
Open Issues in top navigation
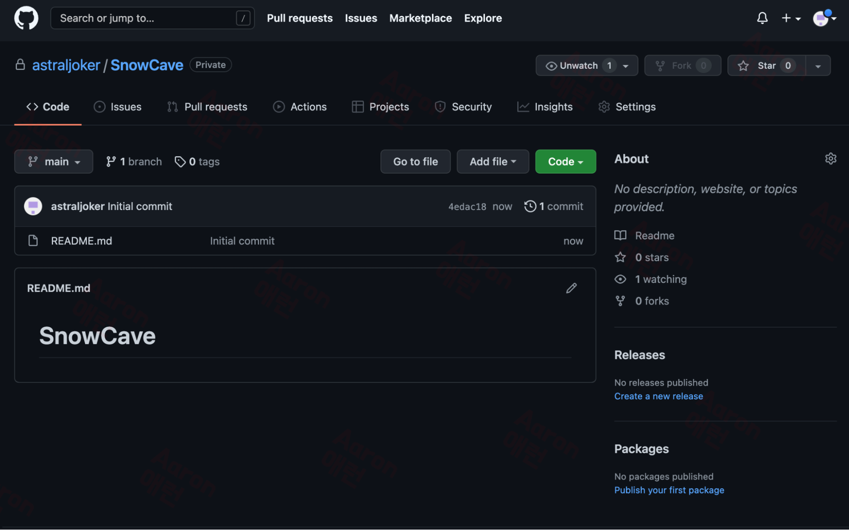click(361, 18)
